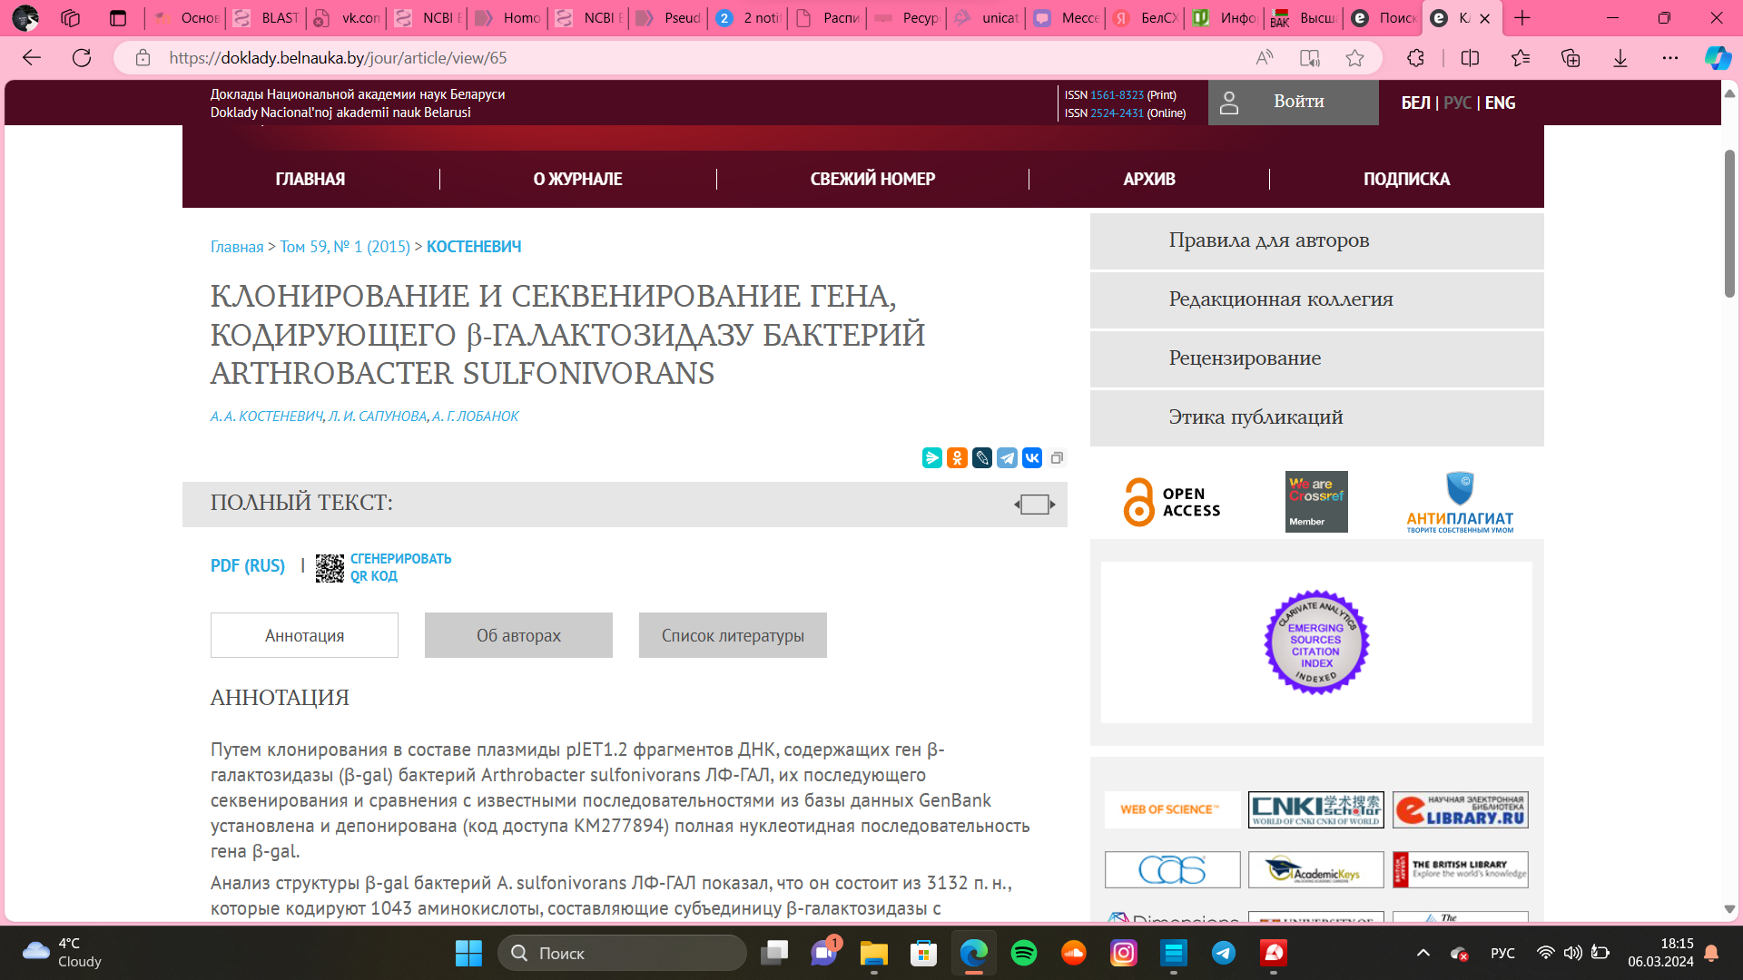Open the eLIBRARY.RU logo link

[1461, 809]
